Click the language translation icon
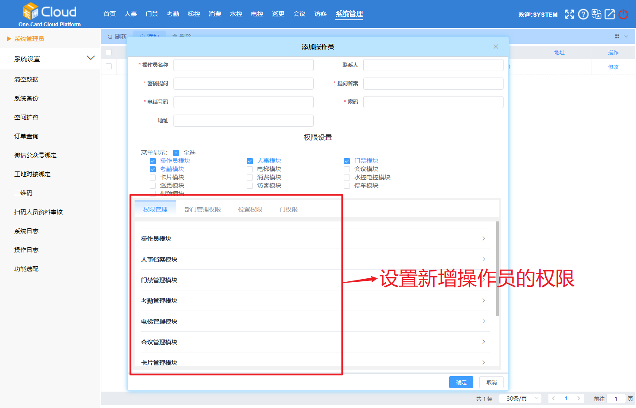Viewport: 636px width, 408px height. coord(596,14)
